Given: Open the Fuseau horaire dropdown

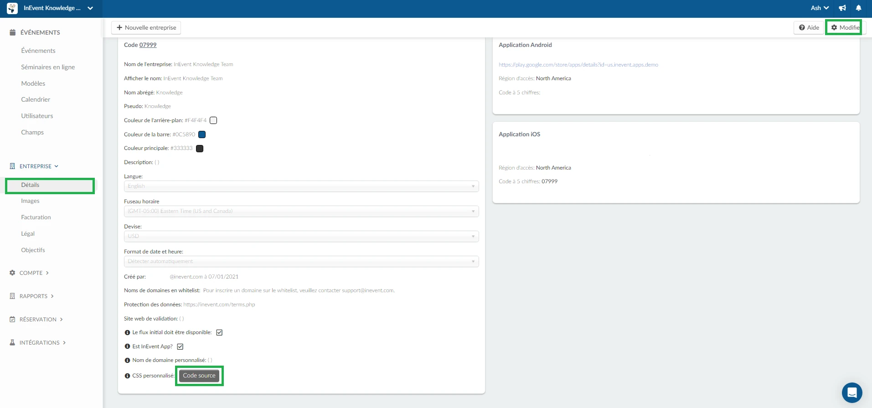Looking at the screenshot, I should pos(301,212).
